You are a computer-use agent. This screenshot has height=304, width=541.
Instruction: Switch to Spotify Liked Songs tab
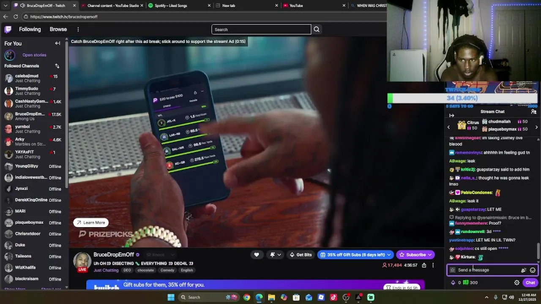[x=180, y=5]
